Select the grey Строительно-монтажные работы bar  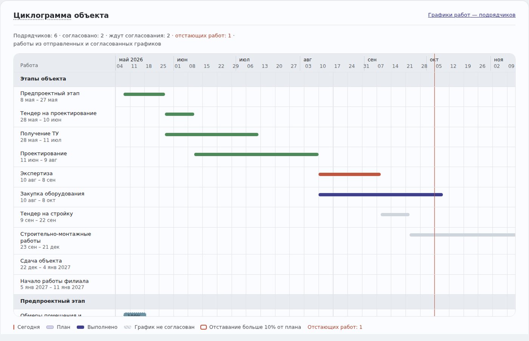coord(462,235)
